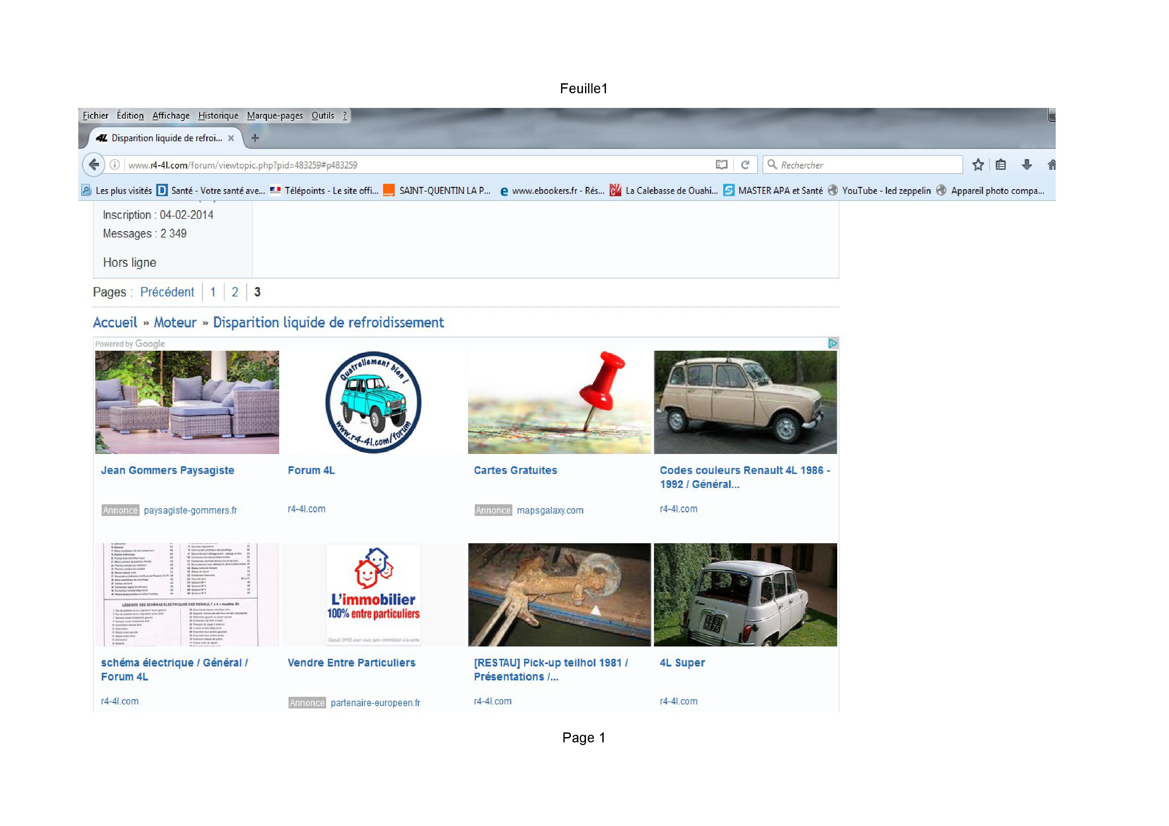Open Cartes Gratuites ad title
The width and height of the screenshot is (1169, 826).
515,470
